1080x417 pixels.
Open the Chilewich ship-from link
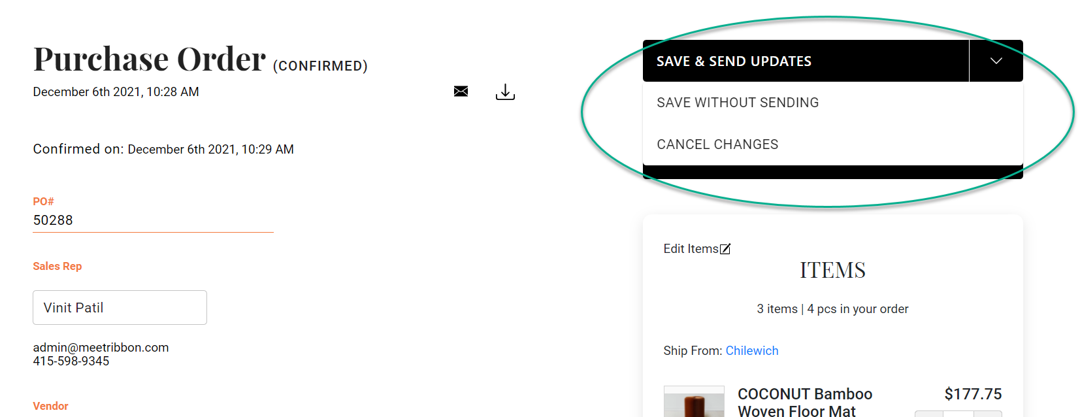coord(752,351)
